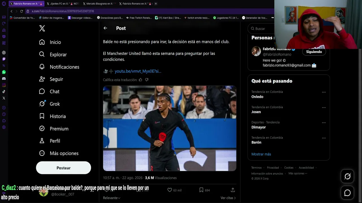Open the Grok icon in the navigation
This screenshot has width=362, height=203.
[42, 104]
